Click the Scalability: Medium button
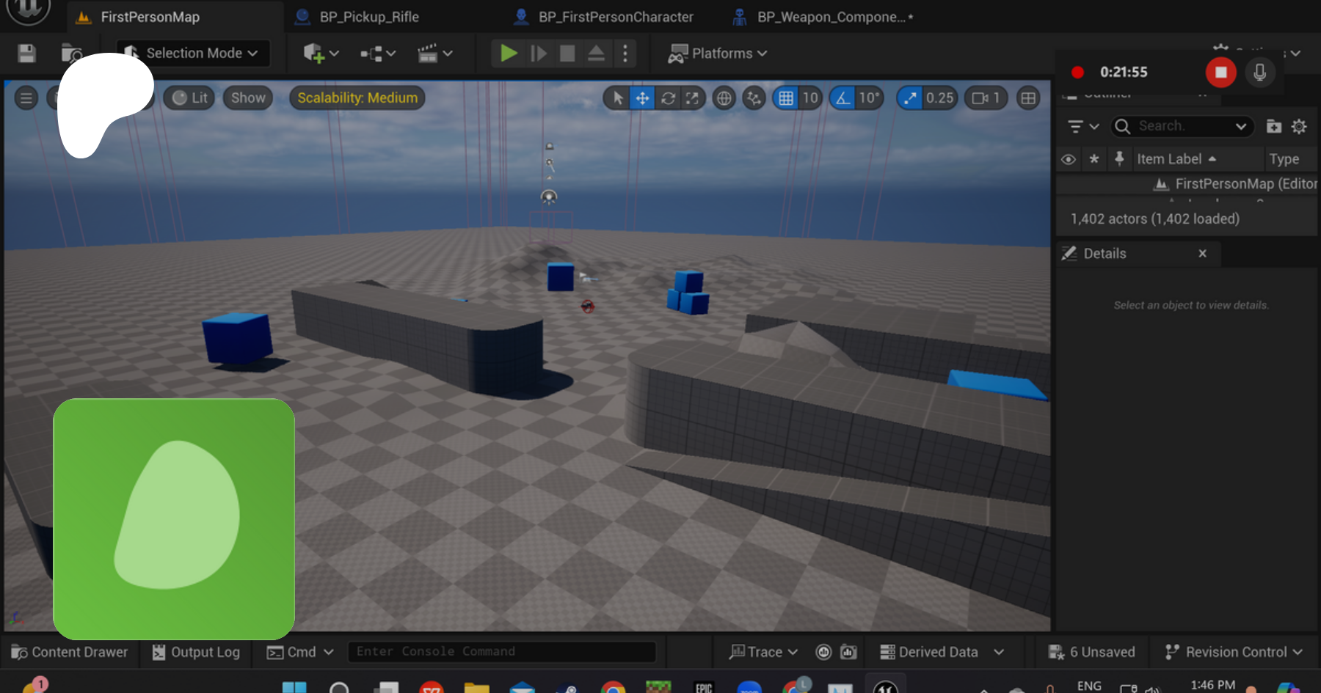 point(357,98)
